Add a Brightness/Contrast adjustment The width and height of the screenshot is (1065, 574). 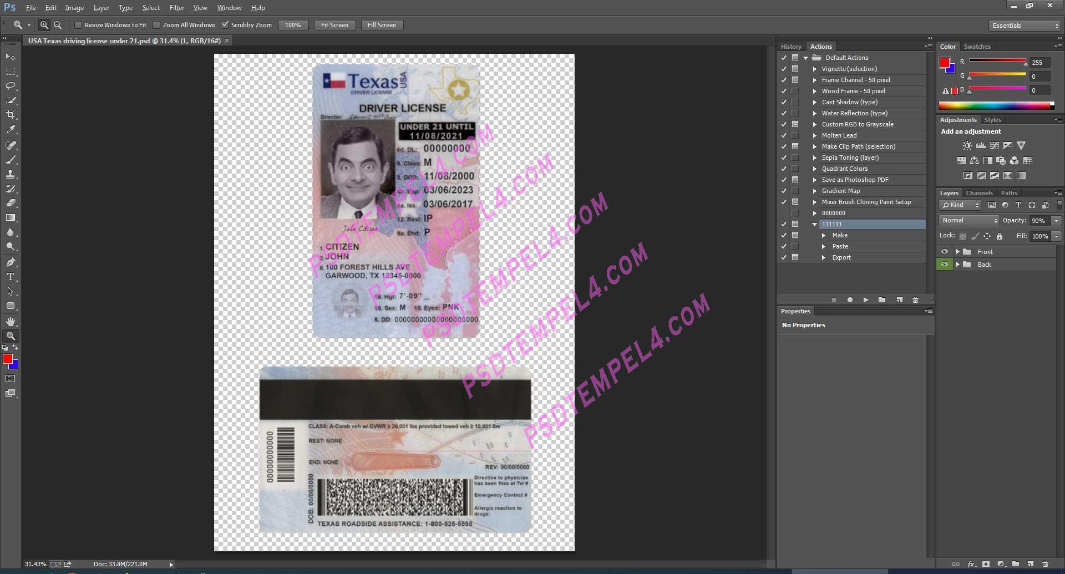(967, 145)
